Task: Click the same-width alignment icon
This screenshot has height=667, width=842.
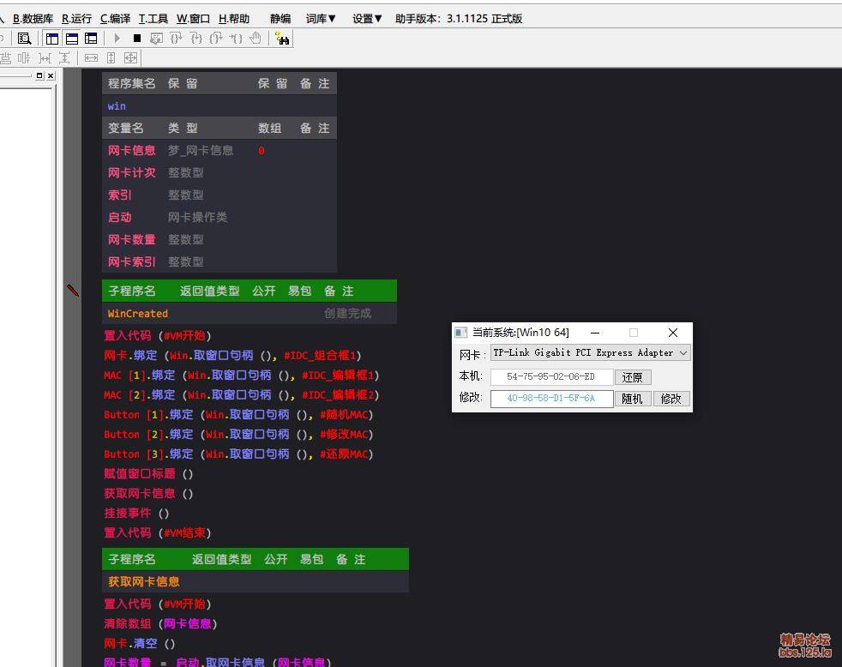Action: (91, 58)
